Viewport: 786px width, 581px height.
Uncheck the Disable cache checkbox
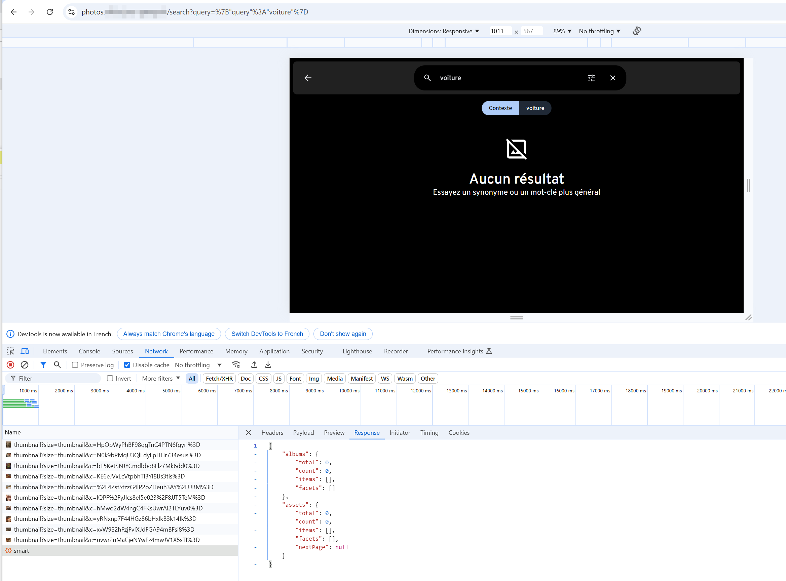[127, 365]
